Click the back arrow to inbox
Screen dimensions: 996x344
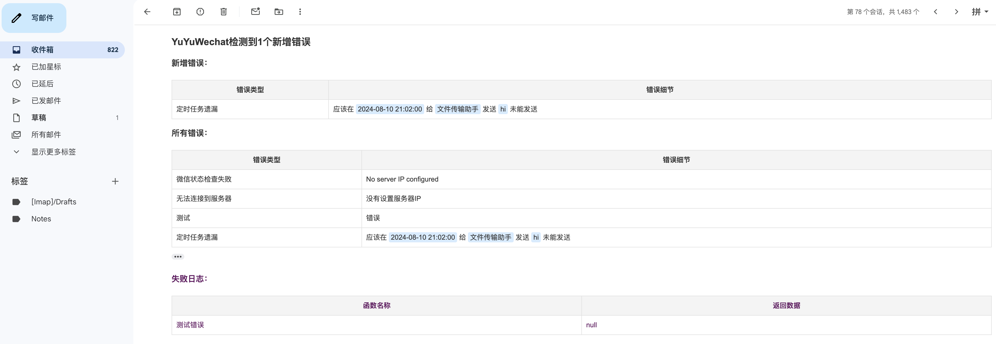(147, 12)
